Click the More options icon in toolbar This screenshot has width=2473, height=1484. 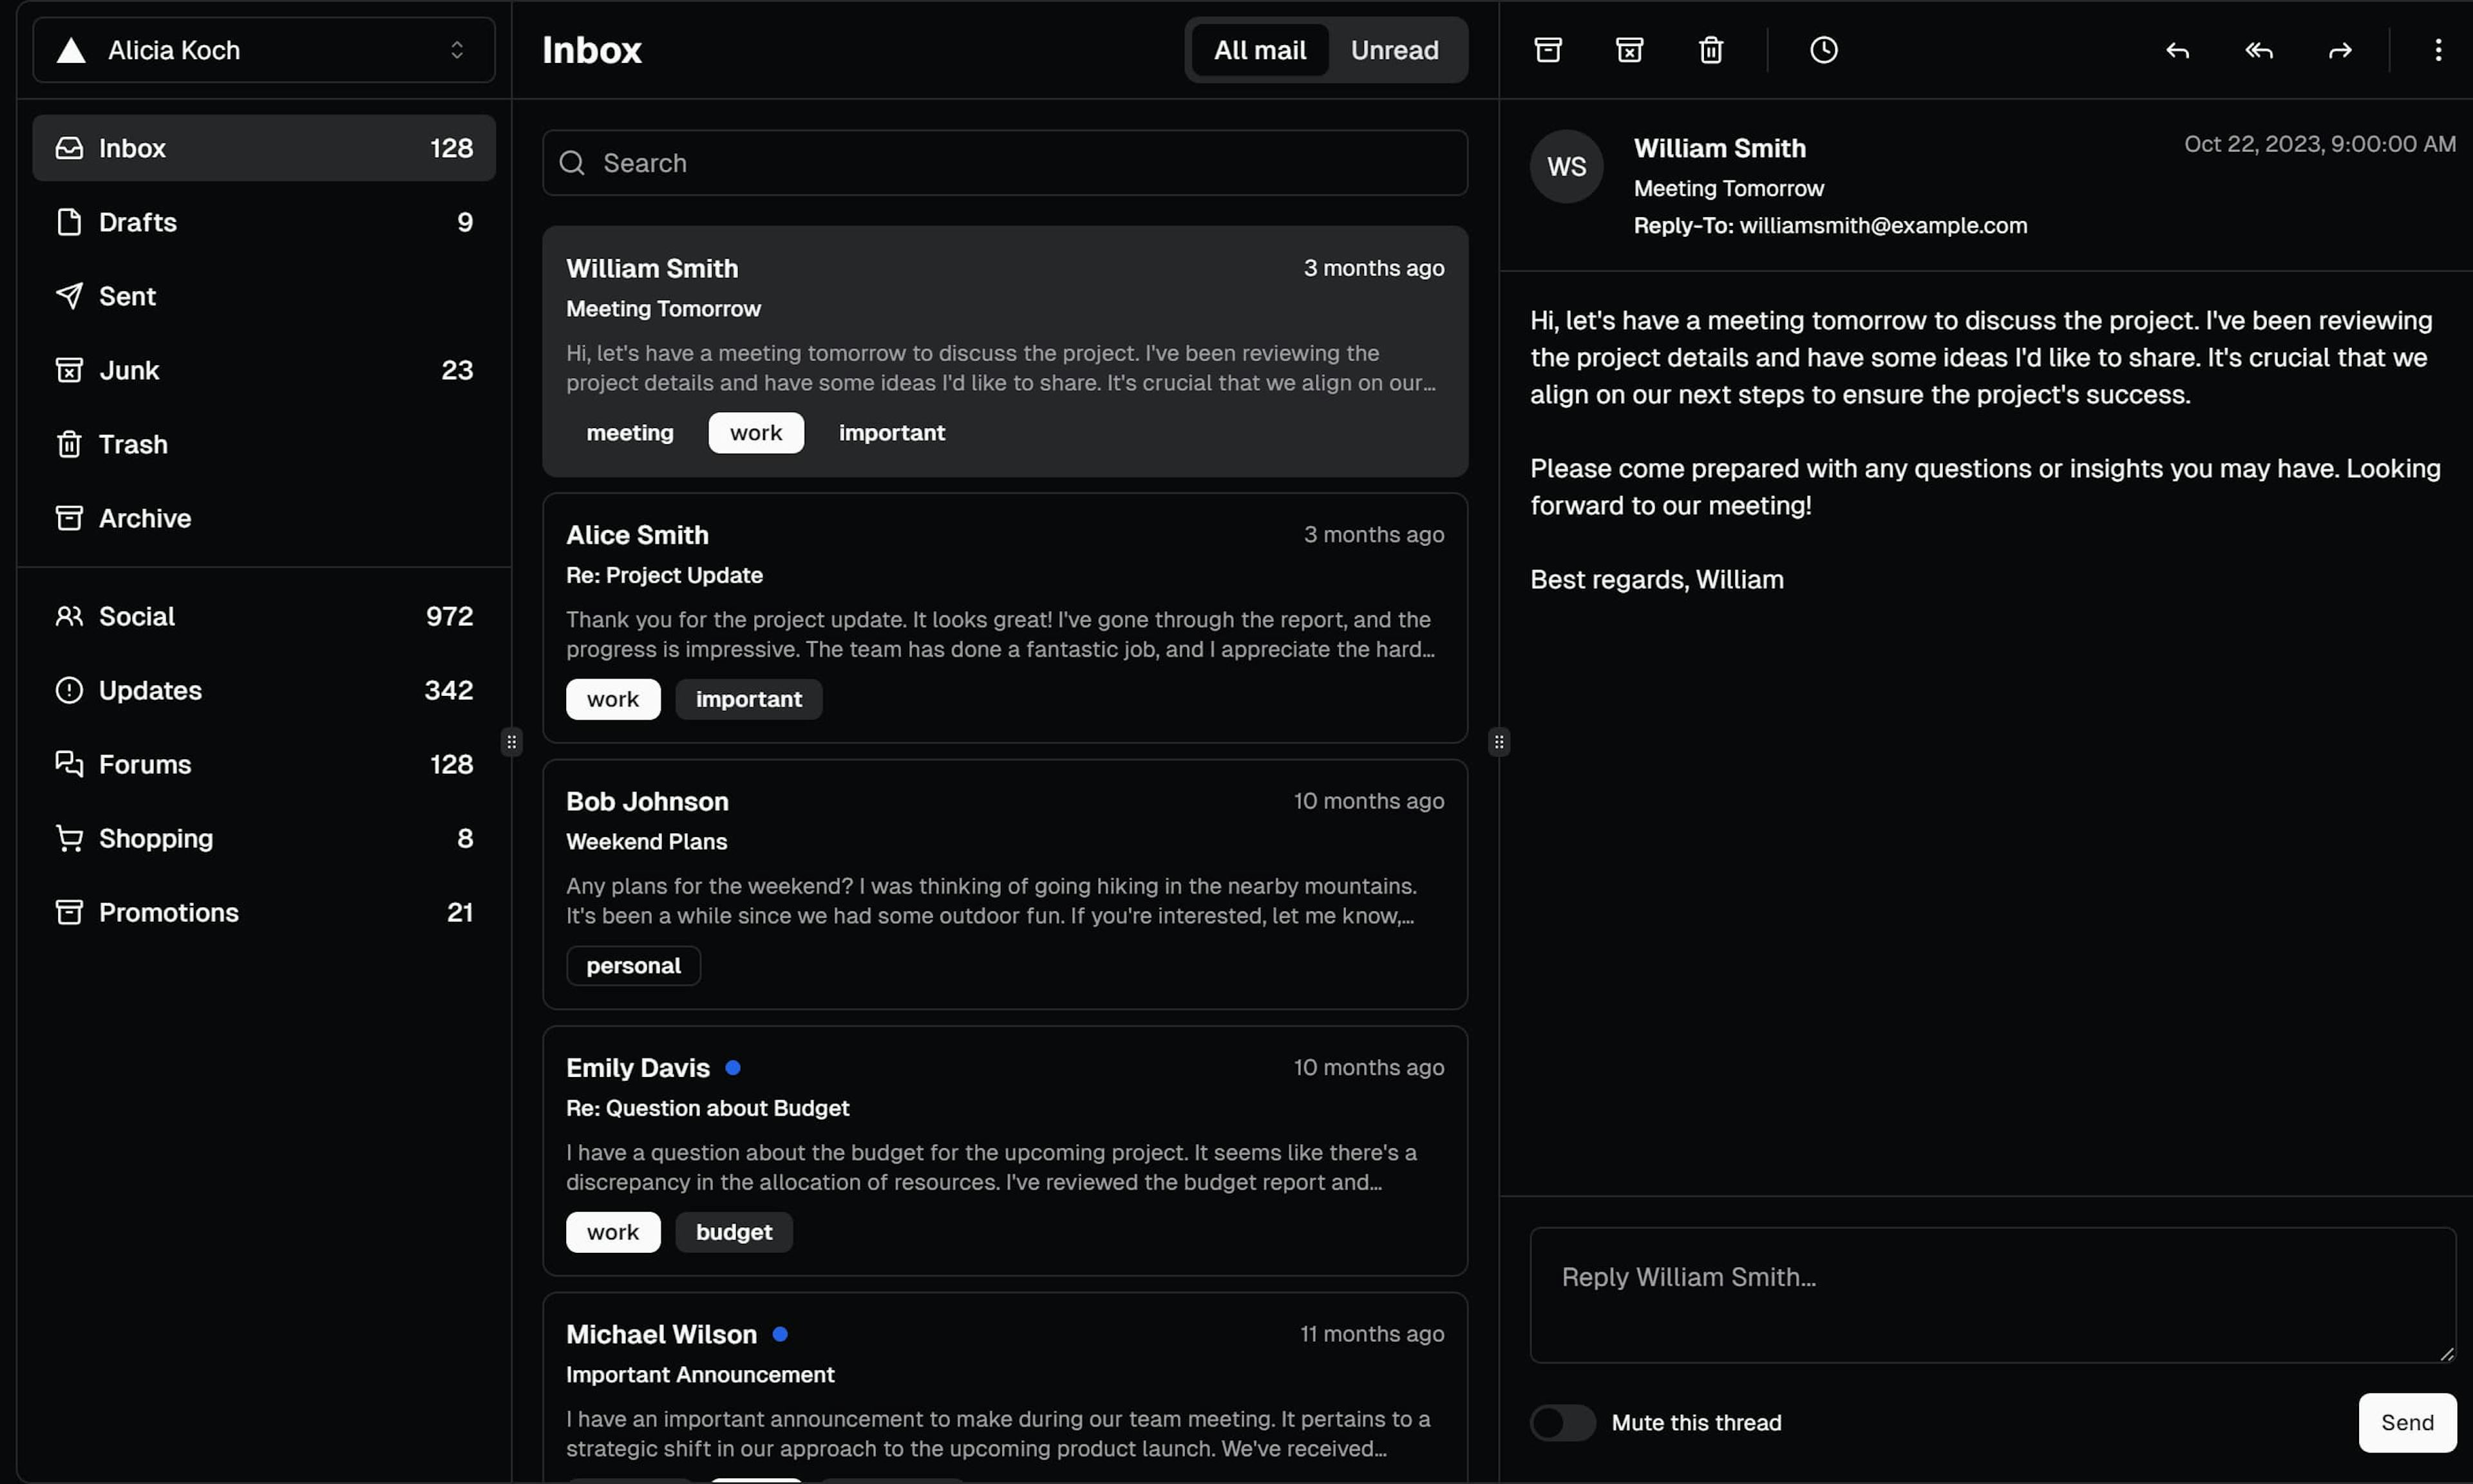click(2440, 50)
